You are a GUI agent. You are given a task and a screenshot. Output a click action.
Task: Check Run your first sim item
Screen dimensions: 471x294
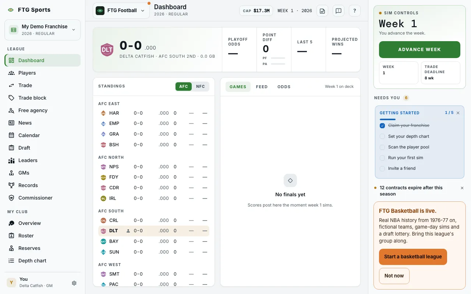(382, 158)
